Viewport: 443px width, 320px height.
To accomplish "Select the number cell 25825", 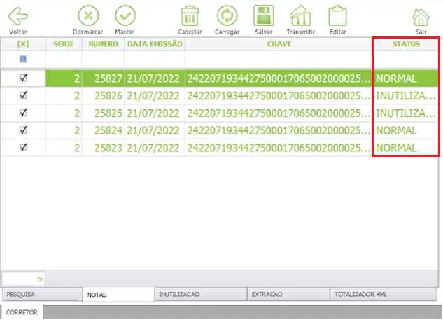I will [x=103, y=113].
